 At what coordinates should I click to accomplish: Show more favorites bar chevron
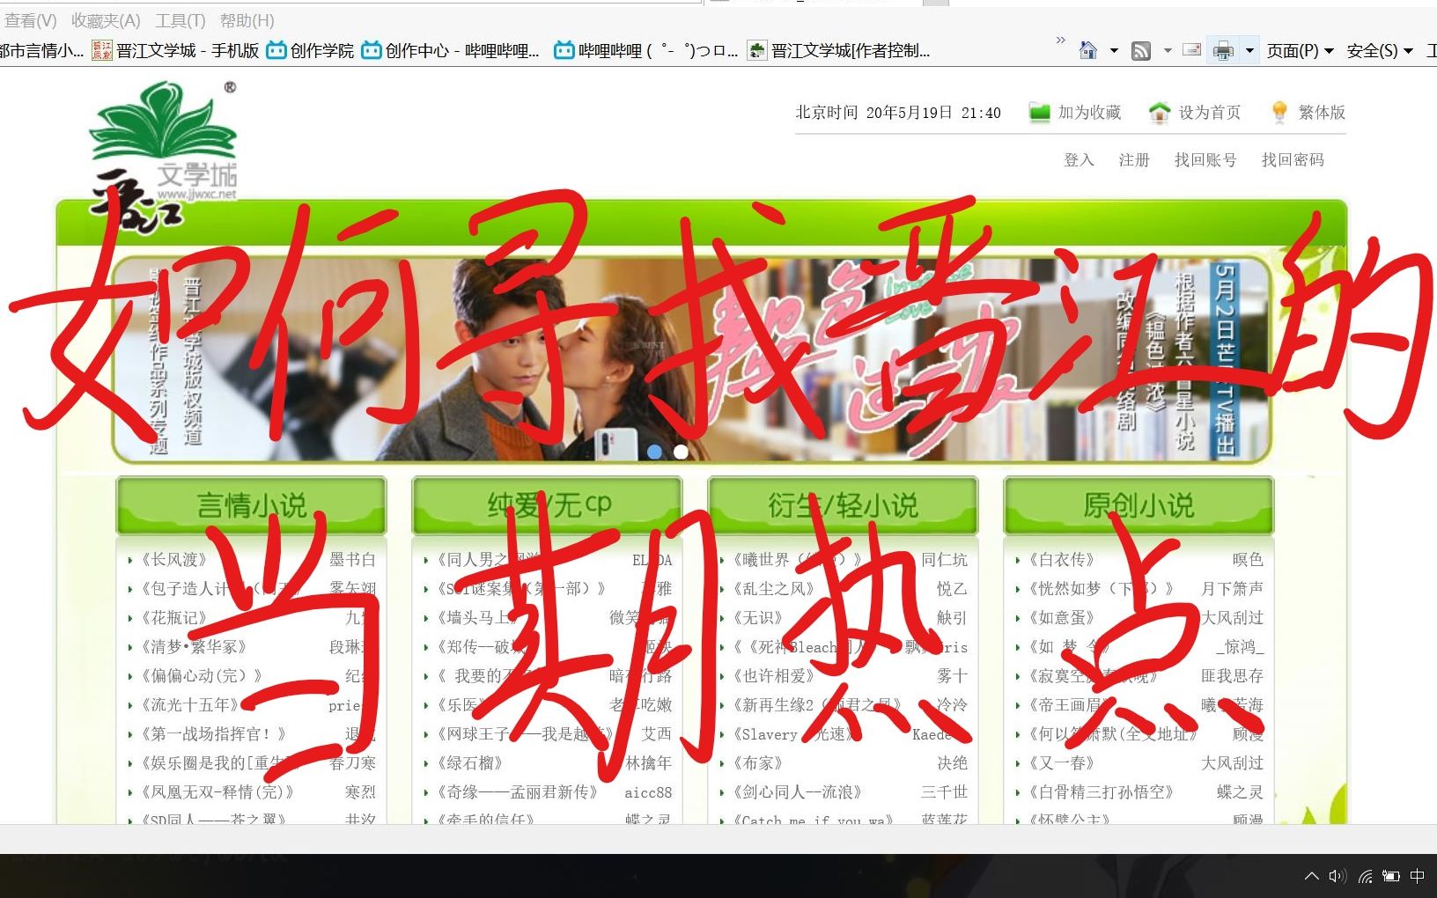(1060, 40)
